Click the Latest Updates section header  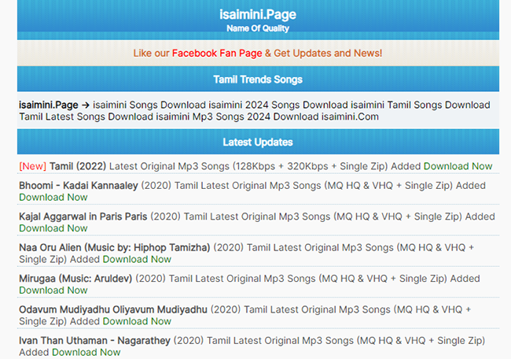point(257,142)
